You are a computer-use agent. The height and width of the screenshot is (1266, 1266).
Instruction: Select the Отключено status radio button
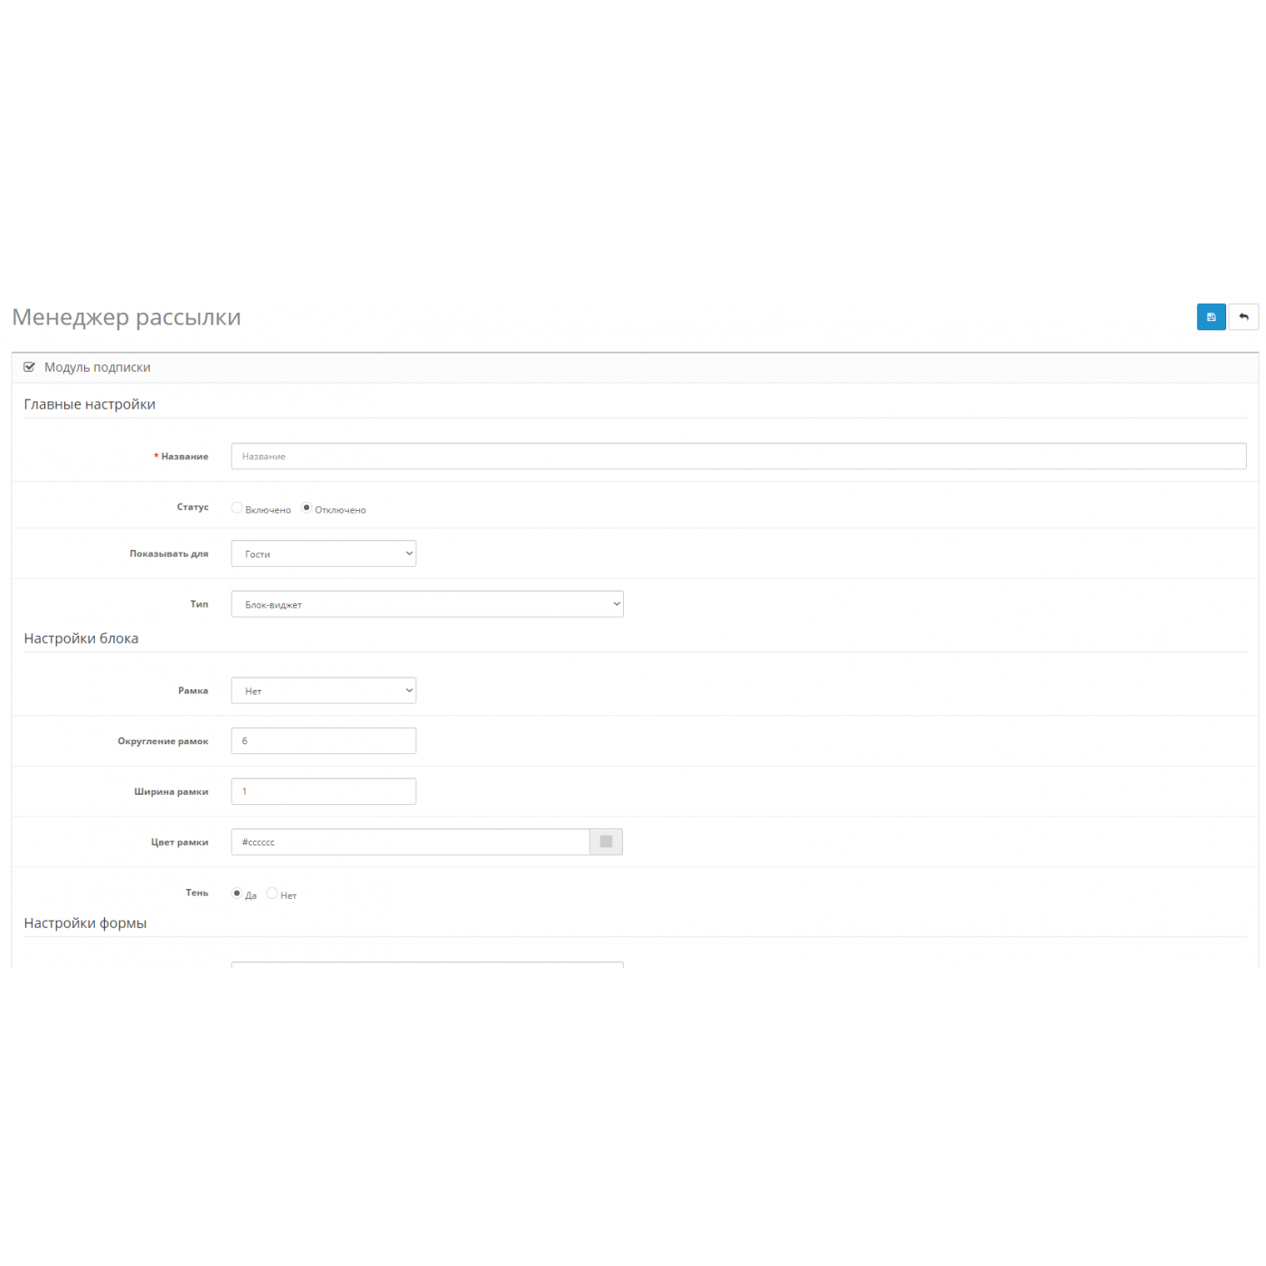pyautogui.click(x=307, y=508)
